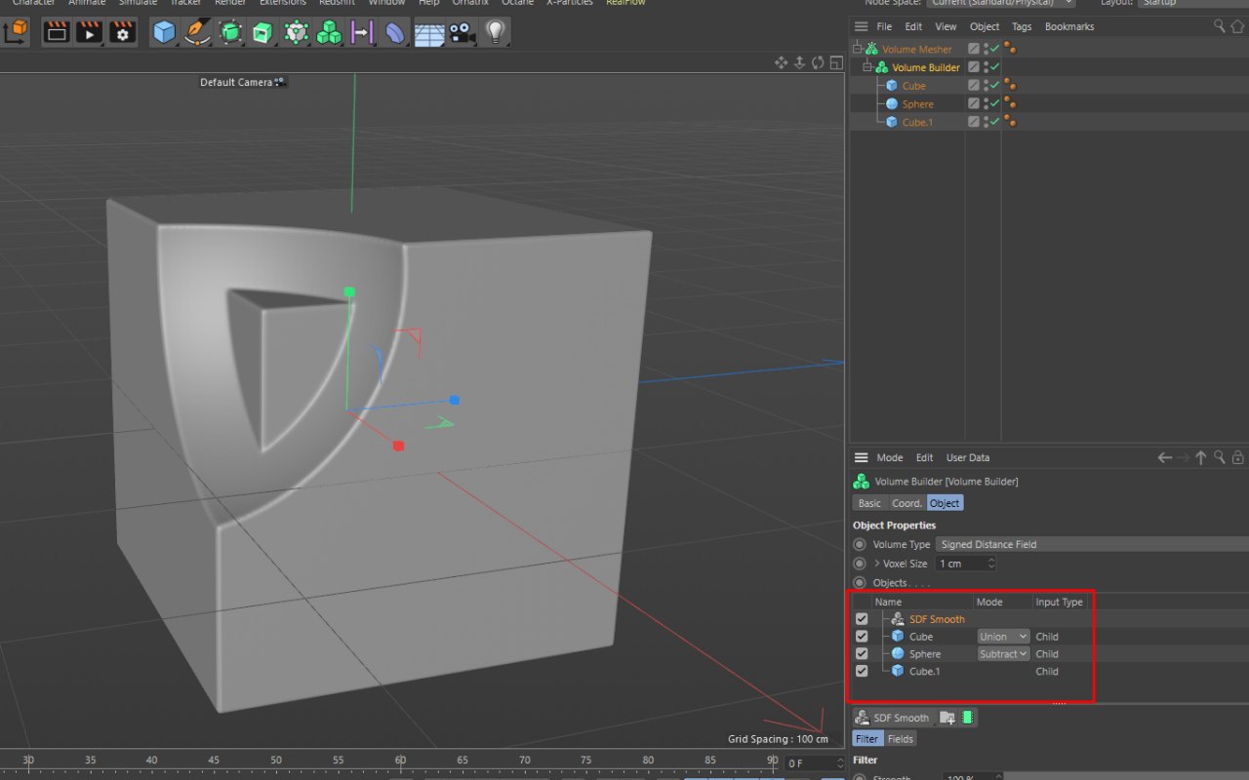Click viewport rotate camera icon

(x=818, y=62)
